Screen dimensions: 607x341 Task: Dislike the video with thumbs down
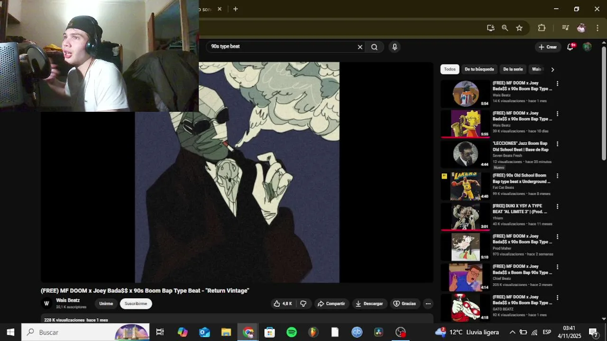(303, 304)
